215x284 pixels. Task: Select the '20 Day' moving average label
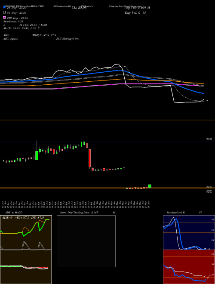tap(17, 8)
